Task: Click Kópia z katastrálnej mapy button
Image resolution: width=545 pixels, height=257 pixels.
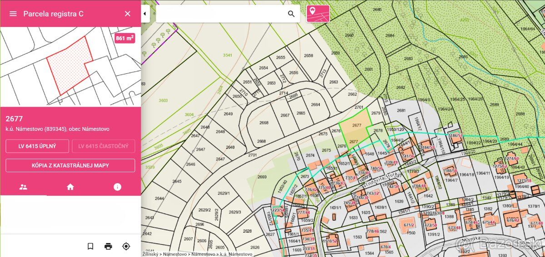Action: (70, 165)
